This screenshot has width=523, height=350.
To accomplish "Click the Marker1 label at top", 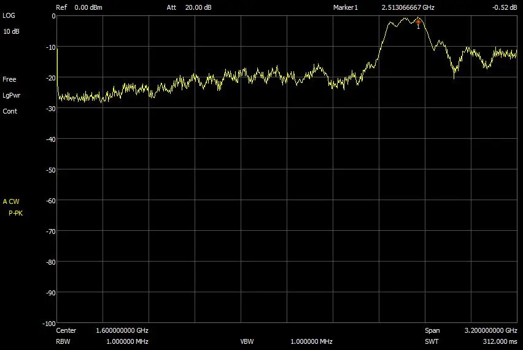I will coord(345,7).
